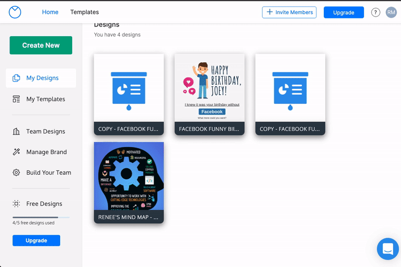Click the Team Designs building icon
Image resolution: width=401 pixels, height=267 pixels.
17,131
